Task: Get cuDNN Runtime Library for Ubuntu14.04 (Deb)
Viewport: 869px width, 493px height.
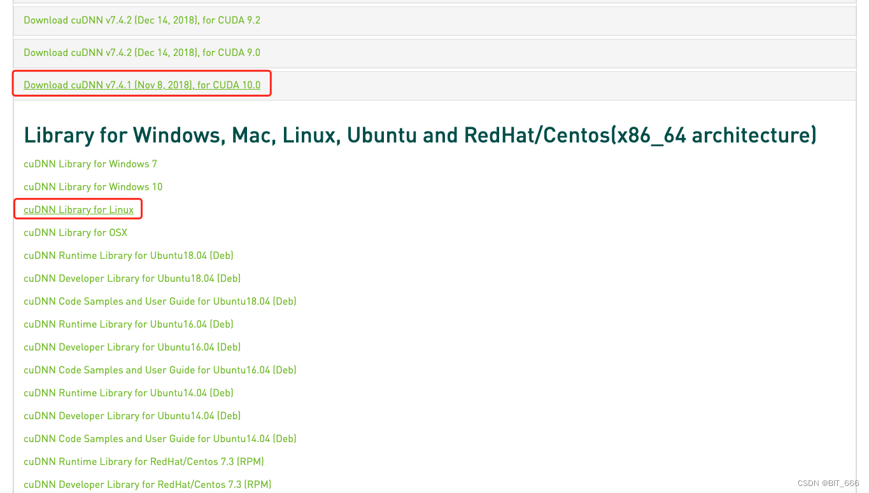Action: click(129, 393)
